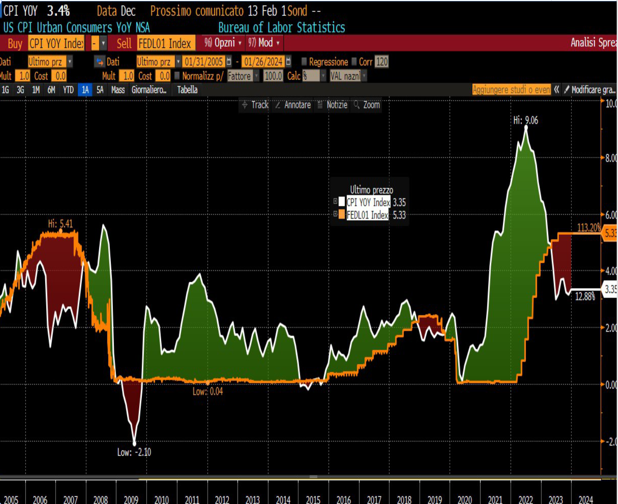Open the 97) Mod menu

pos(264,43)
